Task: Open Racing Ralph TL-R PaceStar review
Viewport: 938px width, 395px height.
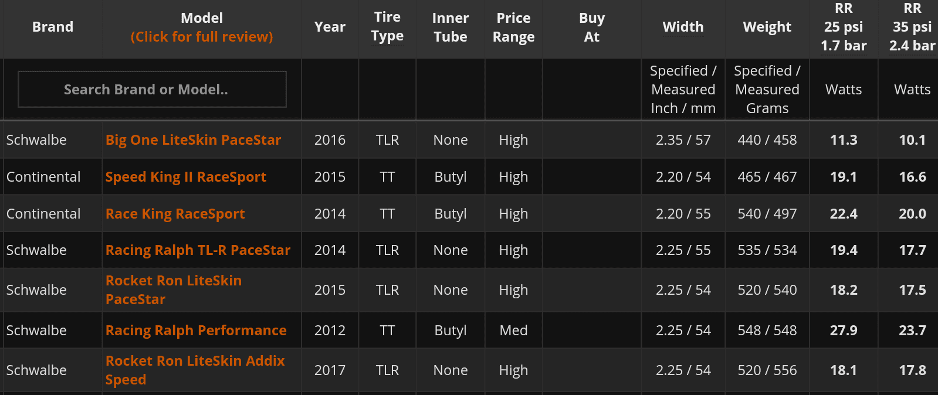Action: [x=198, y=250]
